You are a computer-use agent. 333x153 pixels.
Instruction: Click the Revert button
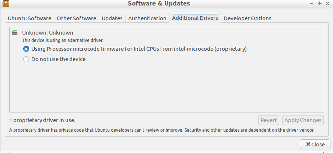tap(269, 120)
